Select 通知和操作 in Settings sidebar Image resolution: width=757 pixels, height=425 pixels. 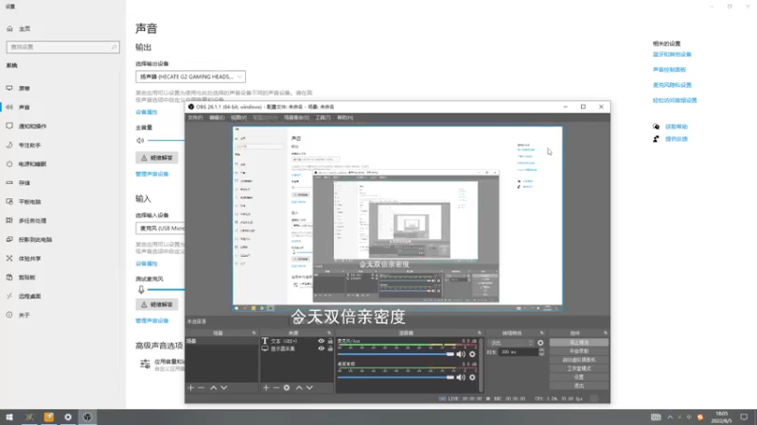click(32, 127)
